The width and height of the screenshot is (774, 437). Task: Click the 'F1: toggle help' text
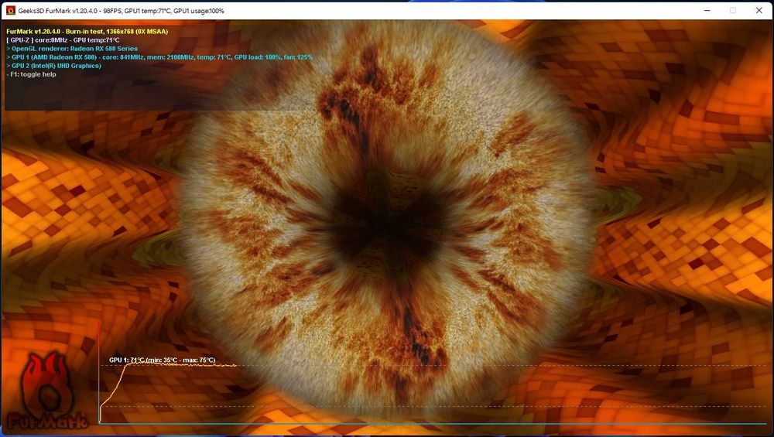click(x=32, y=74)
